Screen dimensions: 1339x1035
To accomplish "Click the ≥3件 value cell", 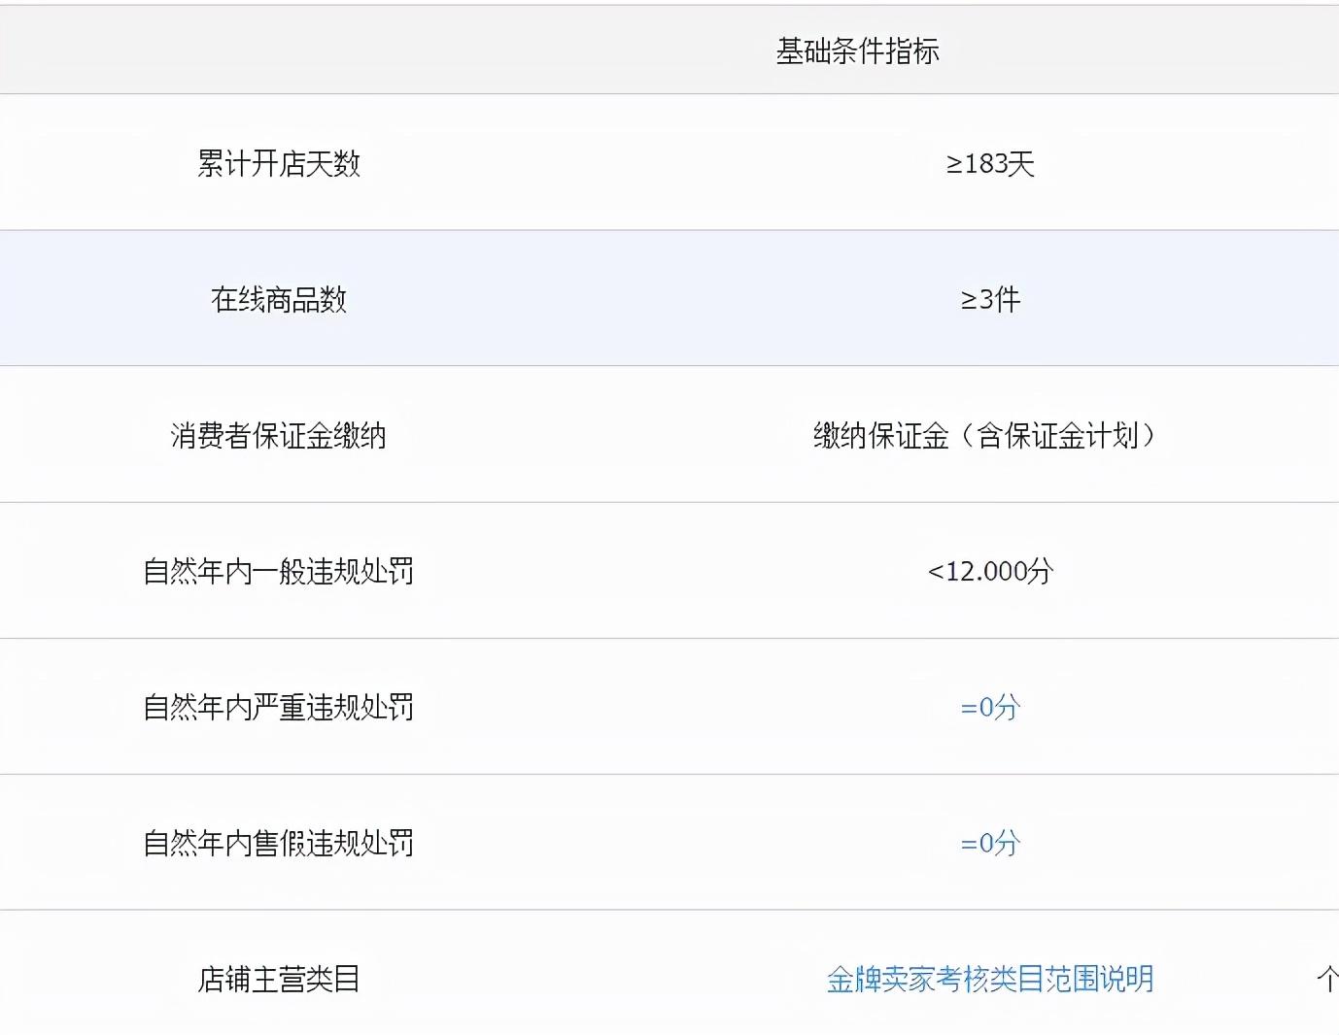I will 990,299.
